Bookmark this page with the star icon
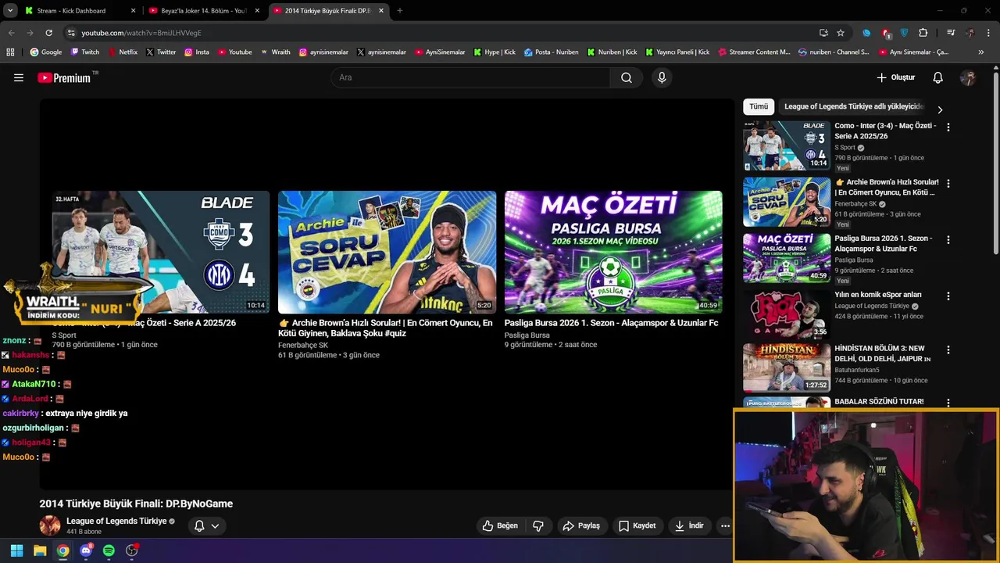The image size is (1000, 563). (841, 33)
